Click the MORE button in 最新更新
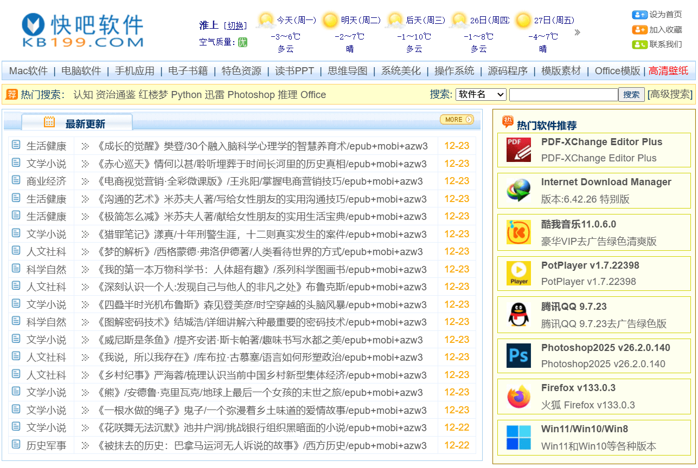This screenshot has height=468, width=698. click(x=457, y=120)
